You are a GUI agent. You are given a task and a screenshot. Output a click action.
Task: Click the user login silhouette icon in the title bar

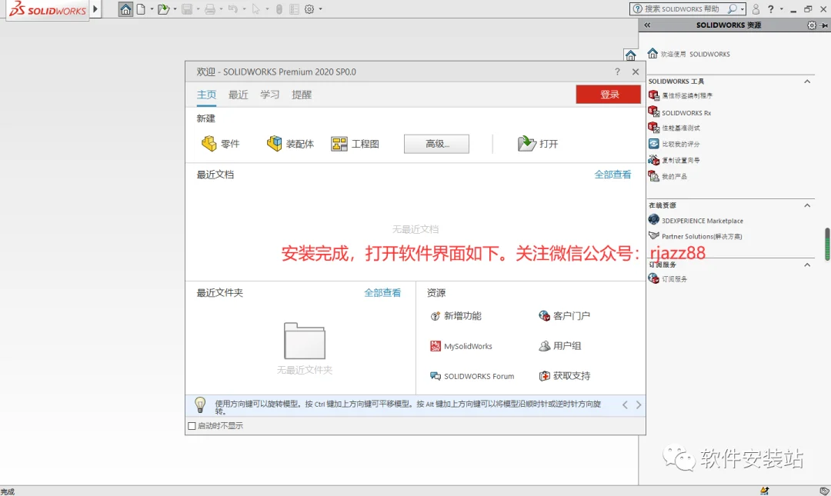click(x=756, y=9)
